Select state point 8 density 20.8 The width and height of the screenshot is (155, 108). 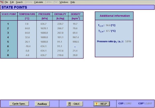(75, 55)
